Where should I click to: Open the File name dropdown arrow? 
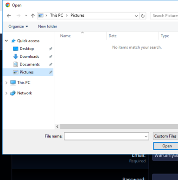click(146, 136)
